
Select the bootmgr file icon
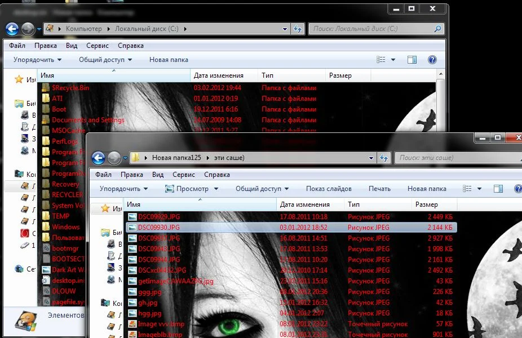[x=46, y=248]
